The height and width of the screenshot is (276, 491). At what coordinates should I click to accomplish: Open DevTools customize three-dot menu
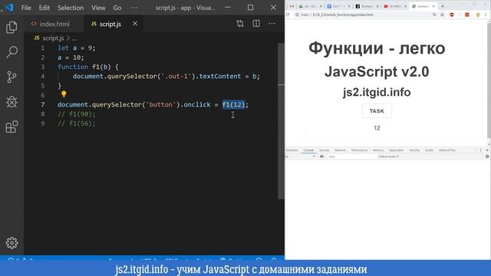(481, 150)
